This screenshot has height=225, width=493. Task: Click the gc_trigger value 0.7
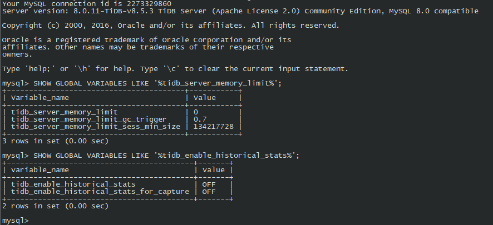[200, 119]
